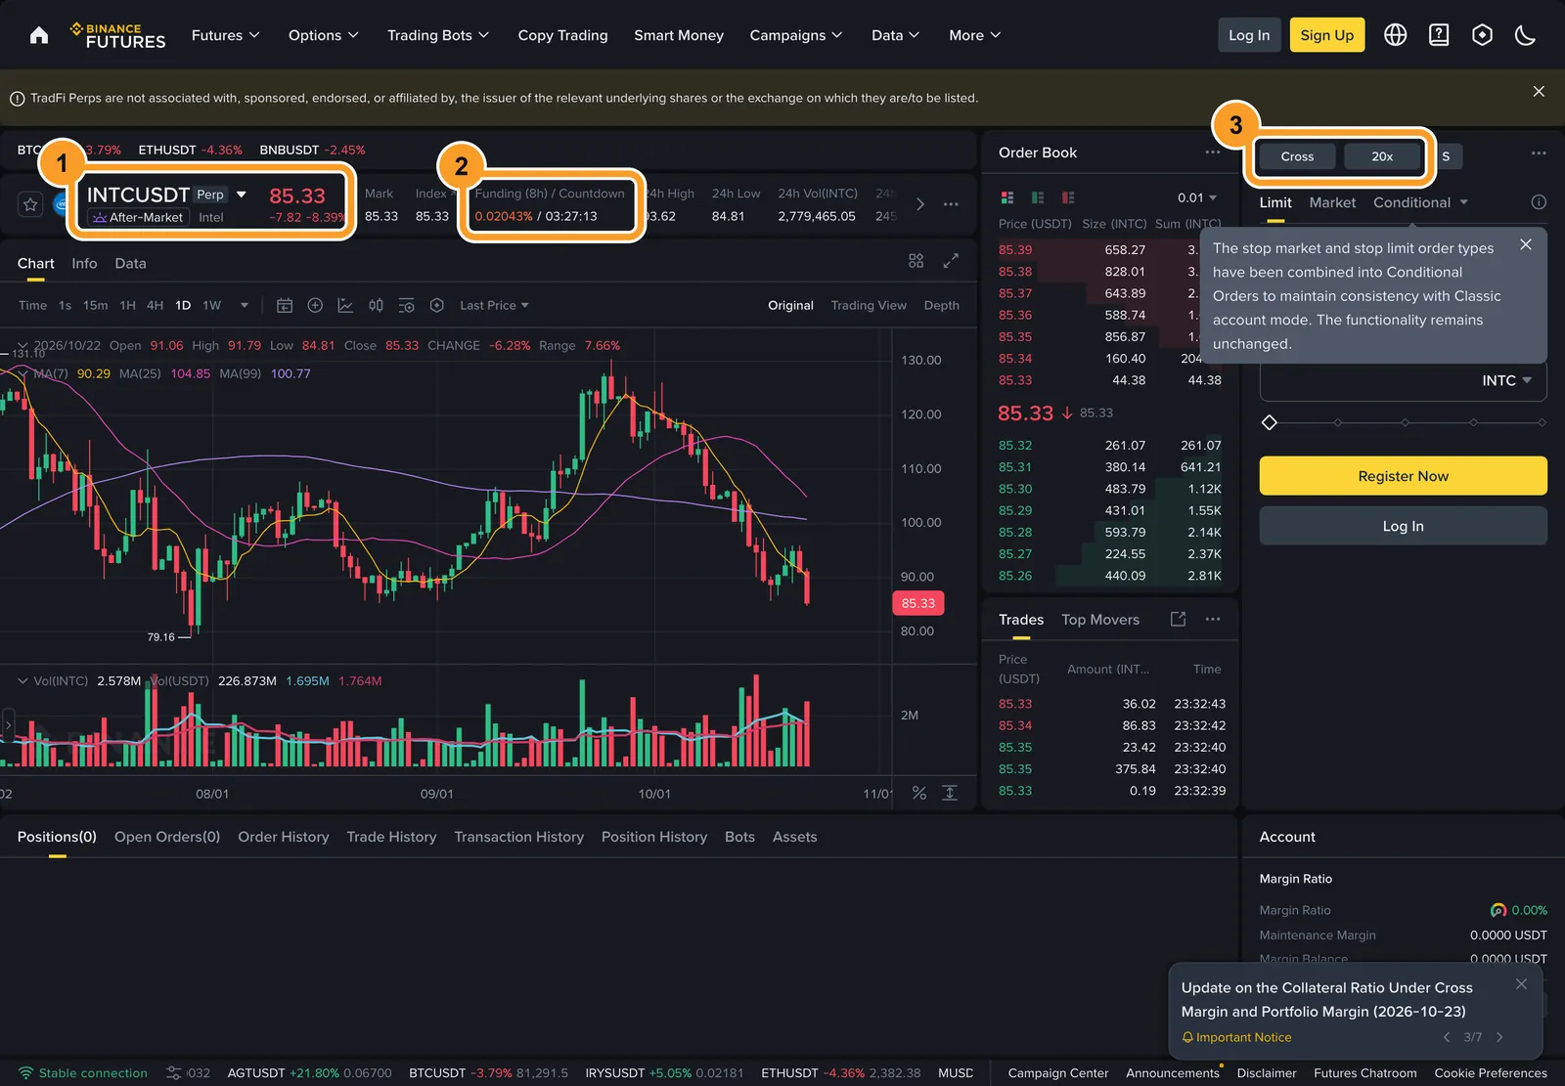Screen dimensions: 1565x1086
Task: Click the order size slider handle
Action: [x=1270, y=422]
